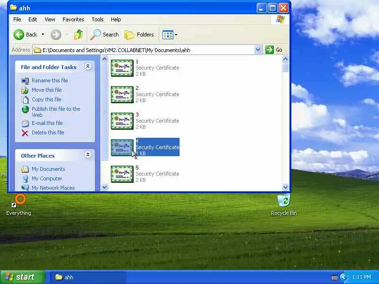This screenshot has width=379, height=284.
Task: Open the Start menu
Action: pos(23,277)
